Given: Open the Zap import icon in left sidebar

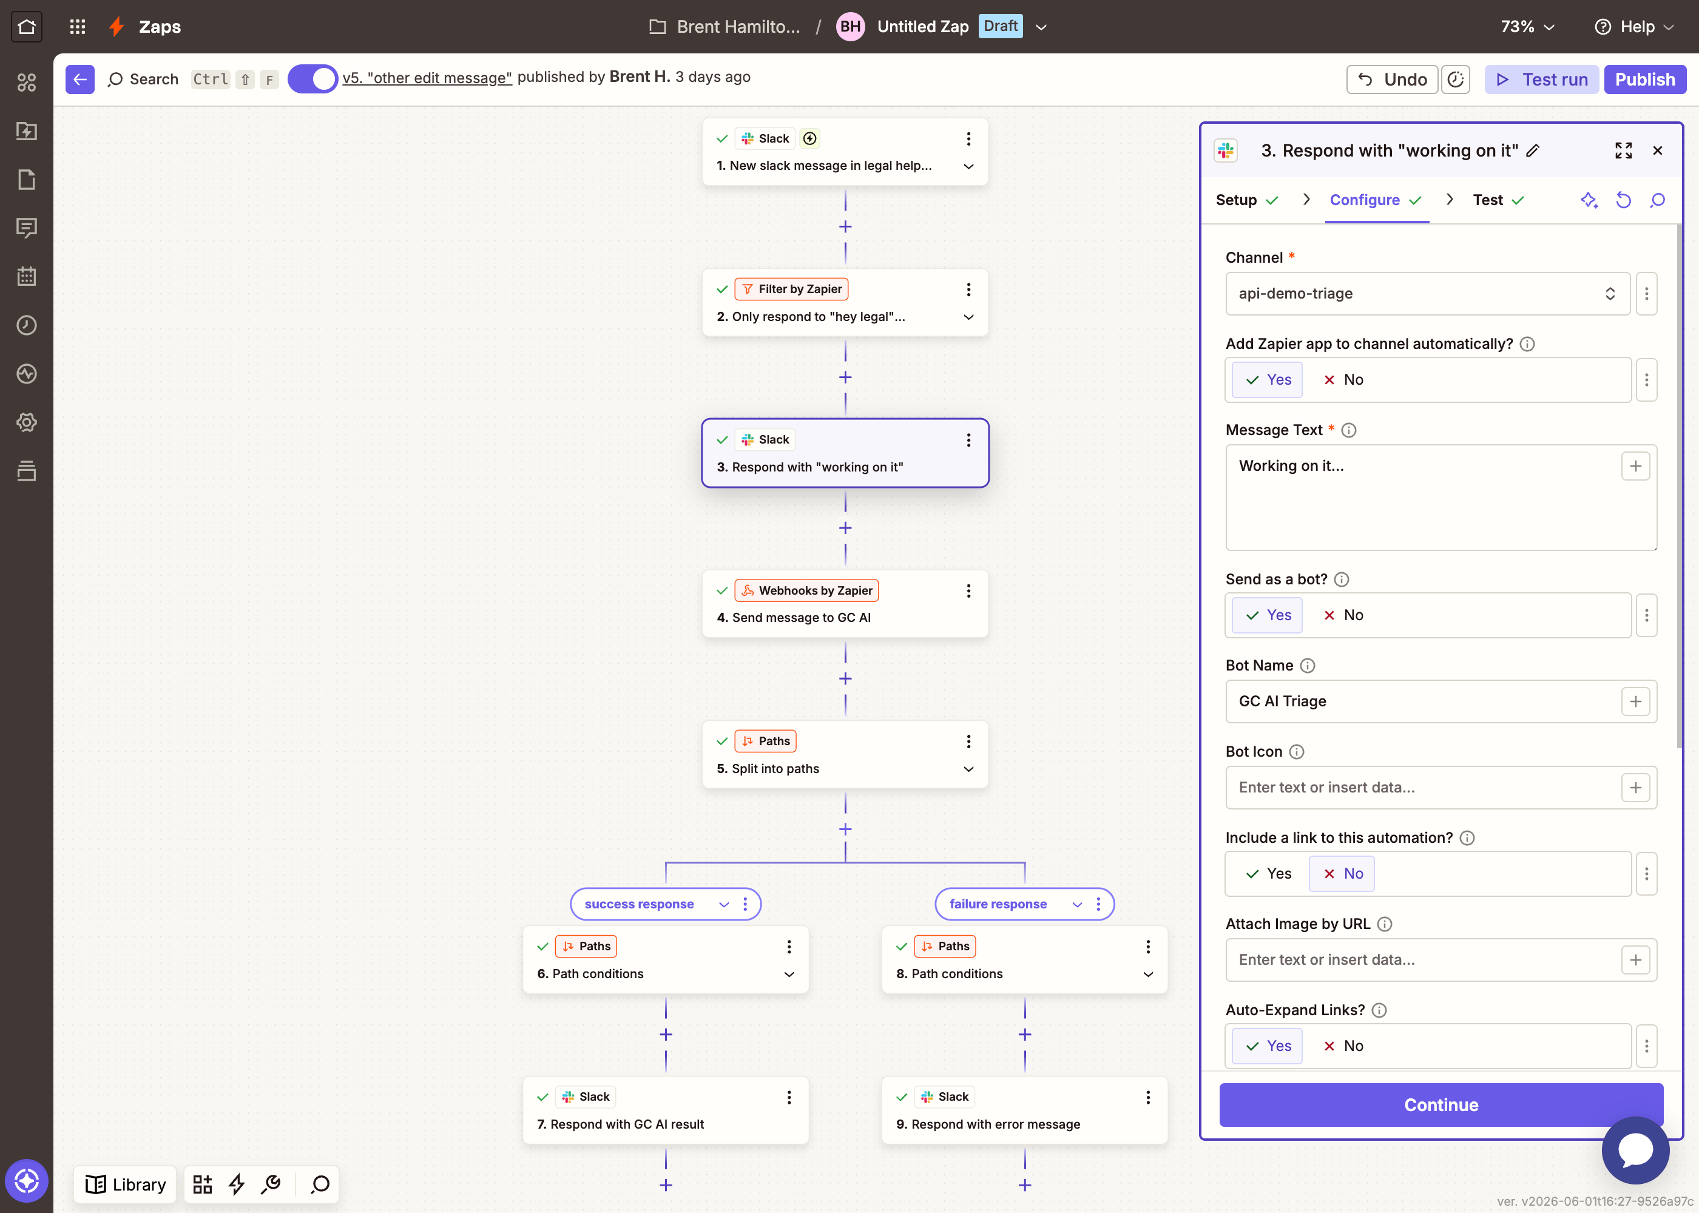Looking at the screenshot, I should pyautogui.click(x=27, y=130).
